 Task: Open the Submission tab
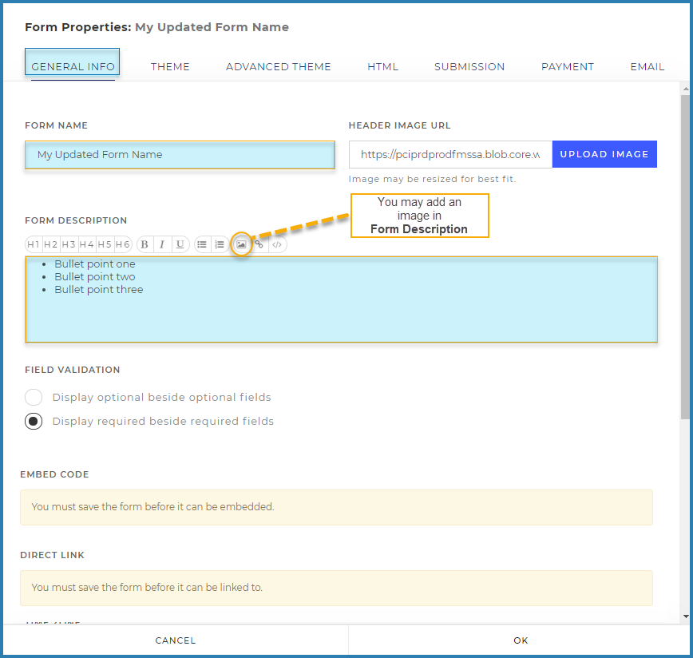[469, 67]
